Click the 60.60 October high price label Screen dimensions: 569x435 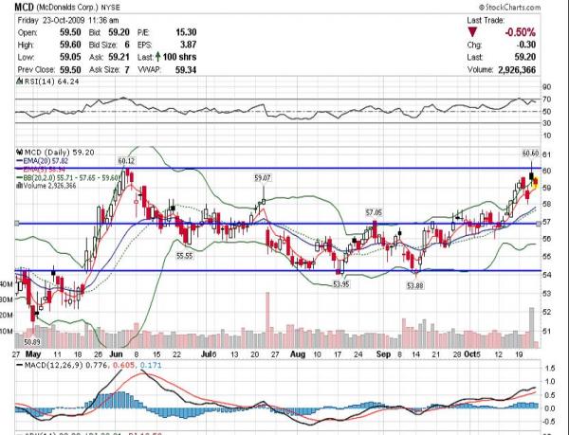[x=530, y=154]
